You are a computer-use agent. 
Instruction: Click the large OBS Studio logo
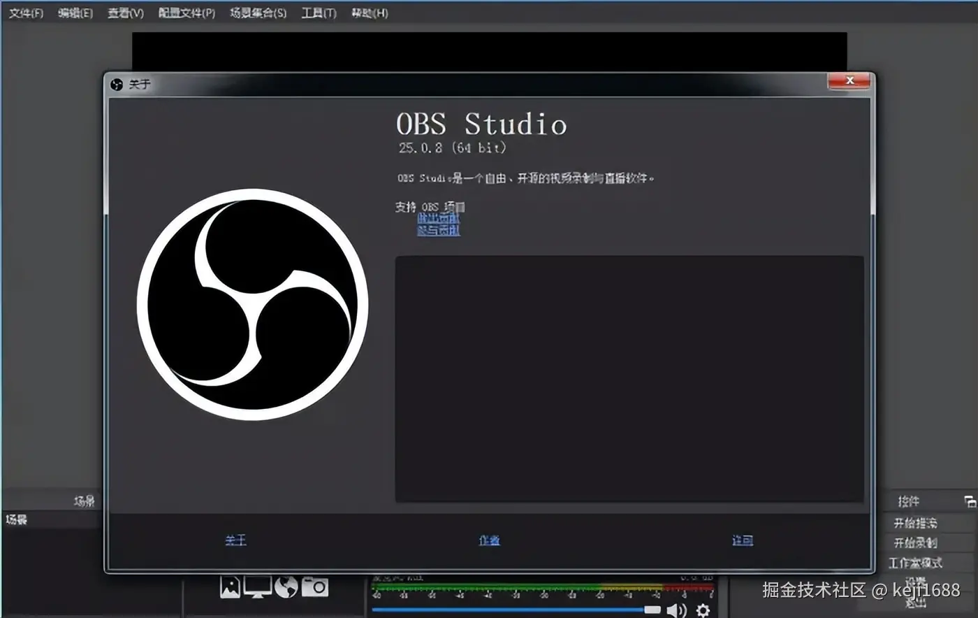[252, 304]
